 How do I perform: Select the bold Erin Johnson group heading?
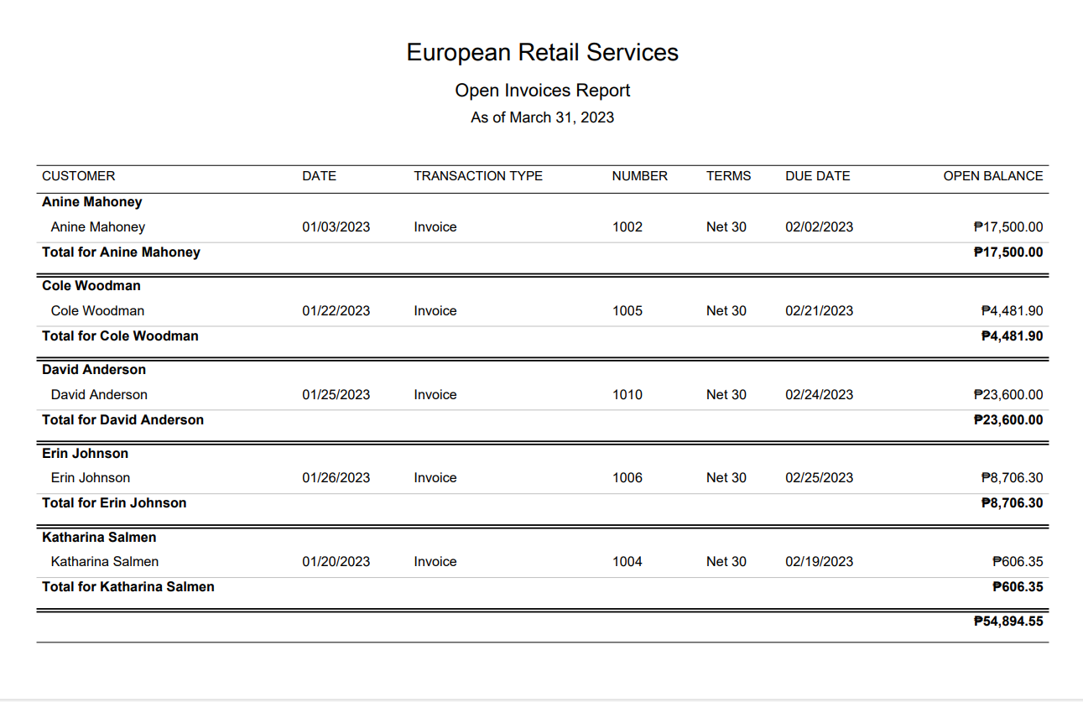[86, 454]
